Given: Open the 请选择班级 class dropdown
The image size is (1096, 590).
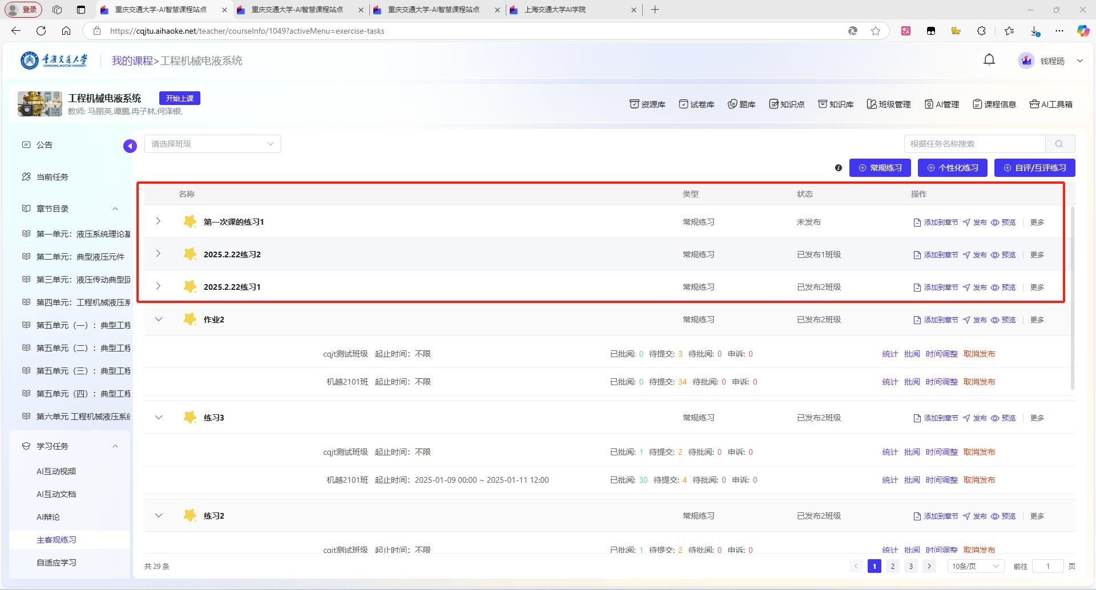Looking at the screenshot, I should [212, 144].
